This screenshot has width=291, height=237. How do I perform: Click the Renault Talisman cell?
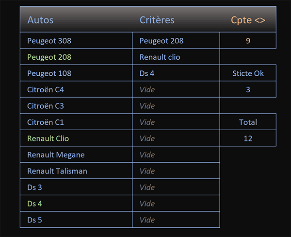coord(76,171)
